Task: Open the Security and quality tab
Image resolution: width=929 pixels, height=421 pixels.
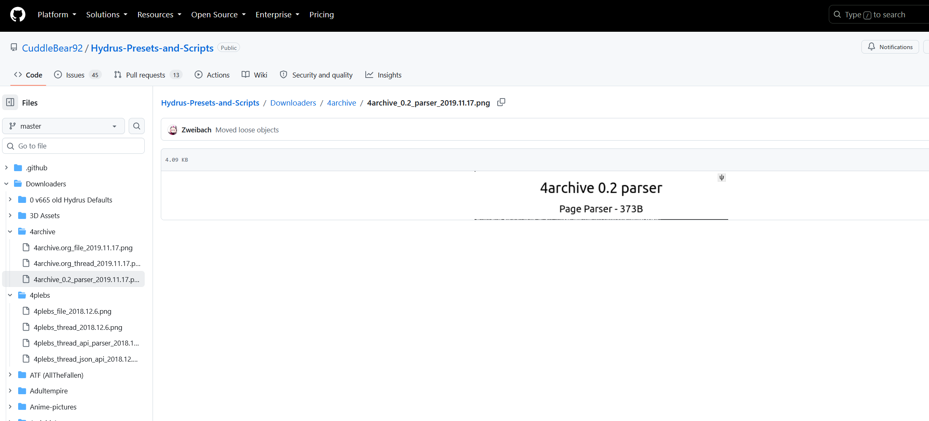Action: click(316, 75)
